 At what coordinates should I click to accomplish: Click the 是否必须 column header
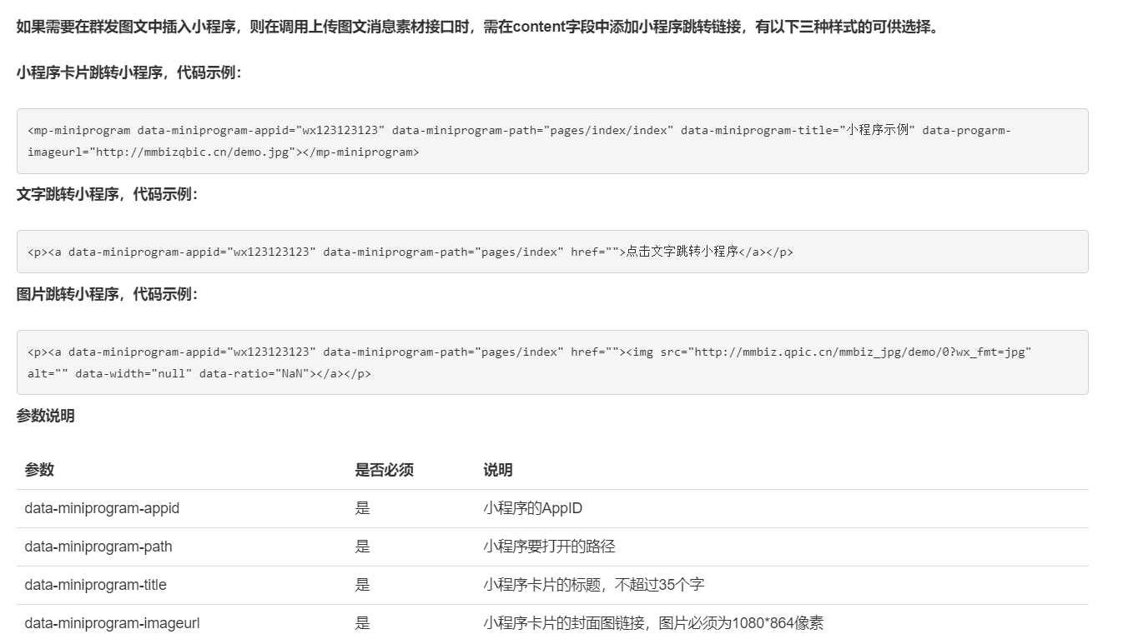[x=384, y=470]
